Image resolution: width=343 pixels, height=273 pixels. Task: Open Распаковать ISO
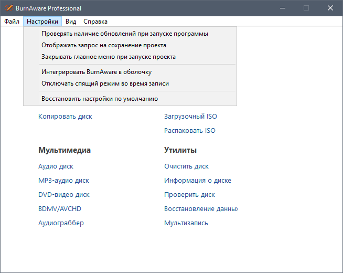coord(190,131)
